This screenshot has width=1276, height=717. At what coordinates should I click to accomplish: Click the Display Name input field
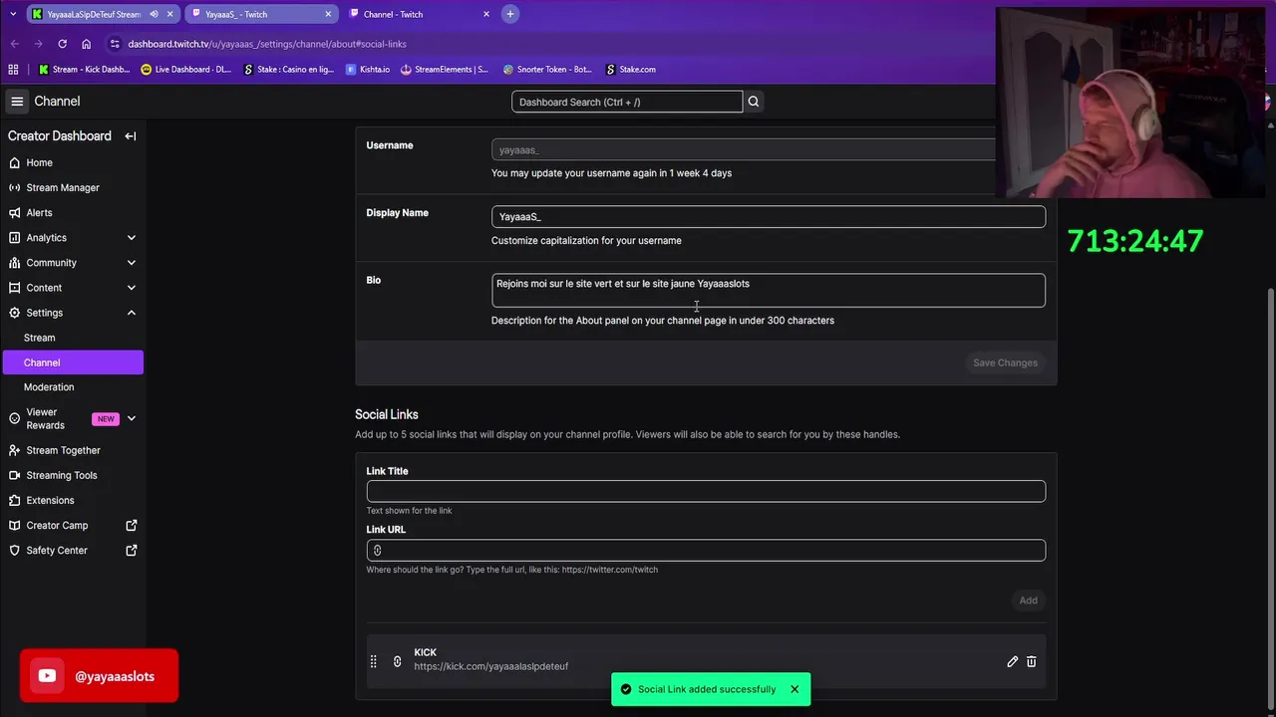coord(768,217)
